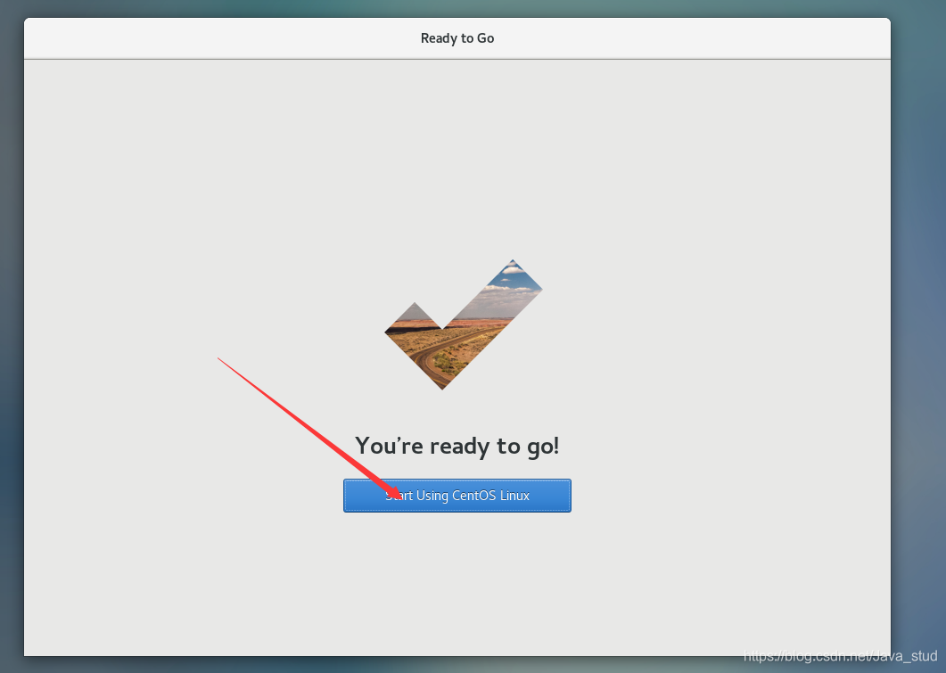
Task: Click the "Ready to Go" window title
Action: point(457,38)
